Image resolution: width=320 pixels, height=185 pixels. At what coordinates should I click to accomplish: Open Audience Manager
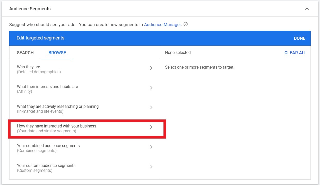162,24
